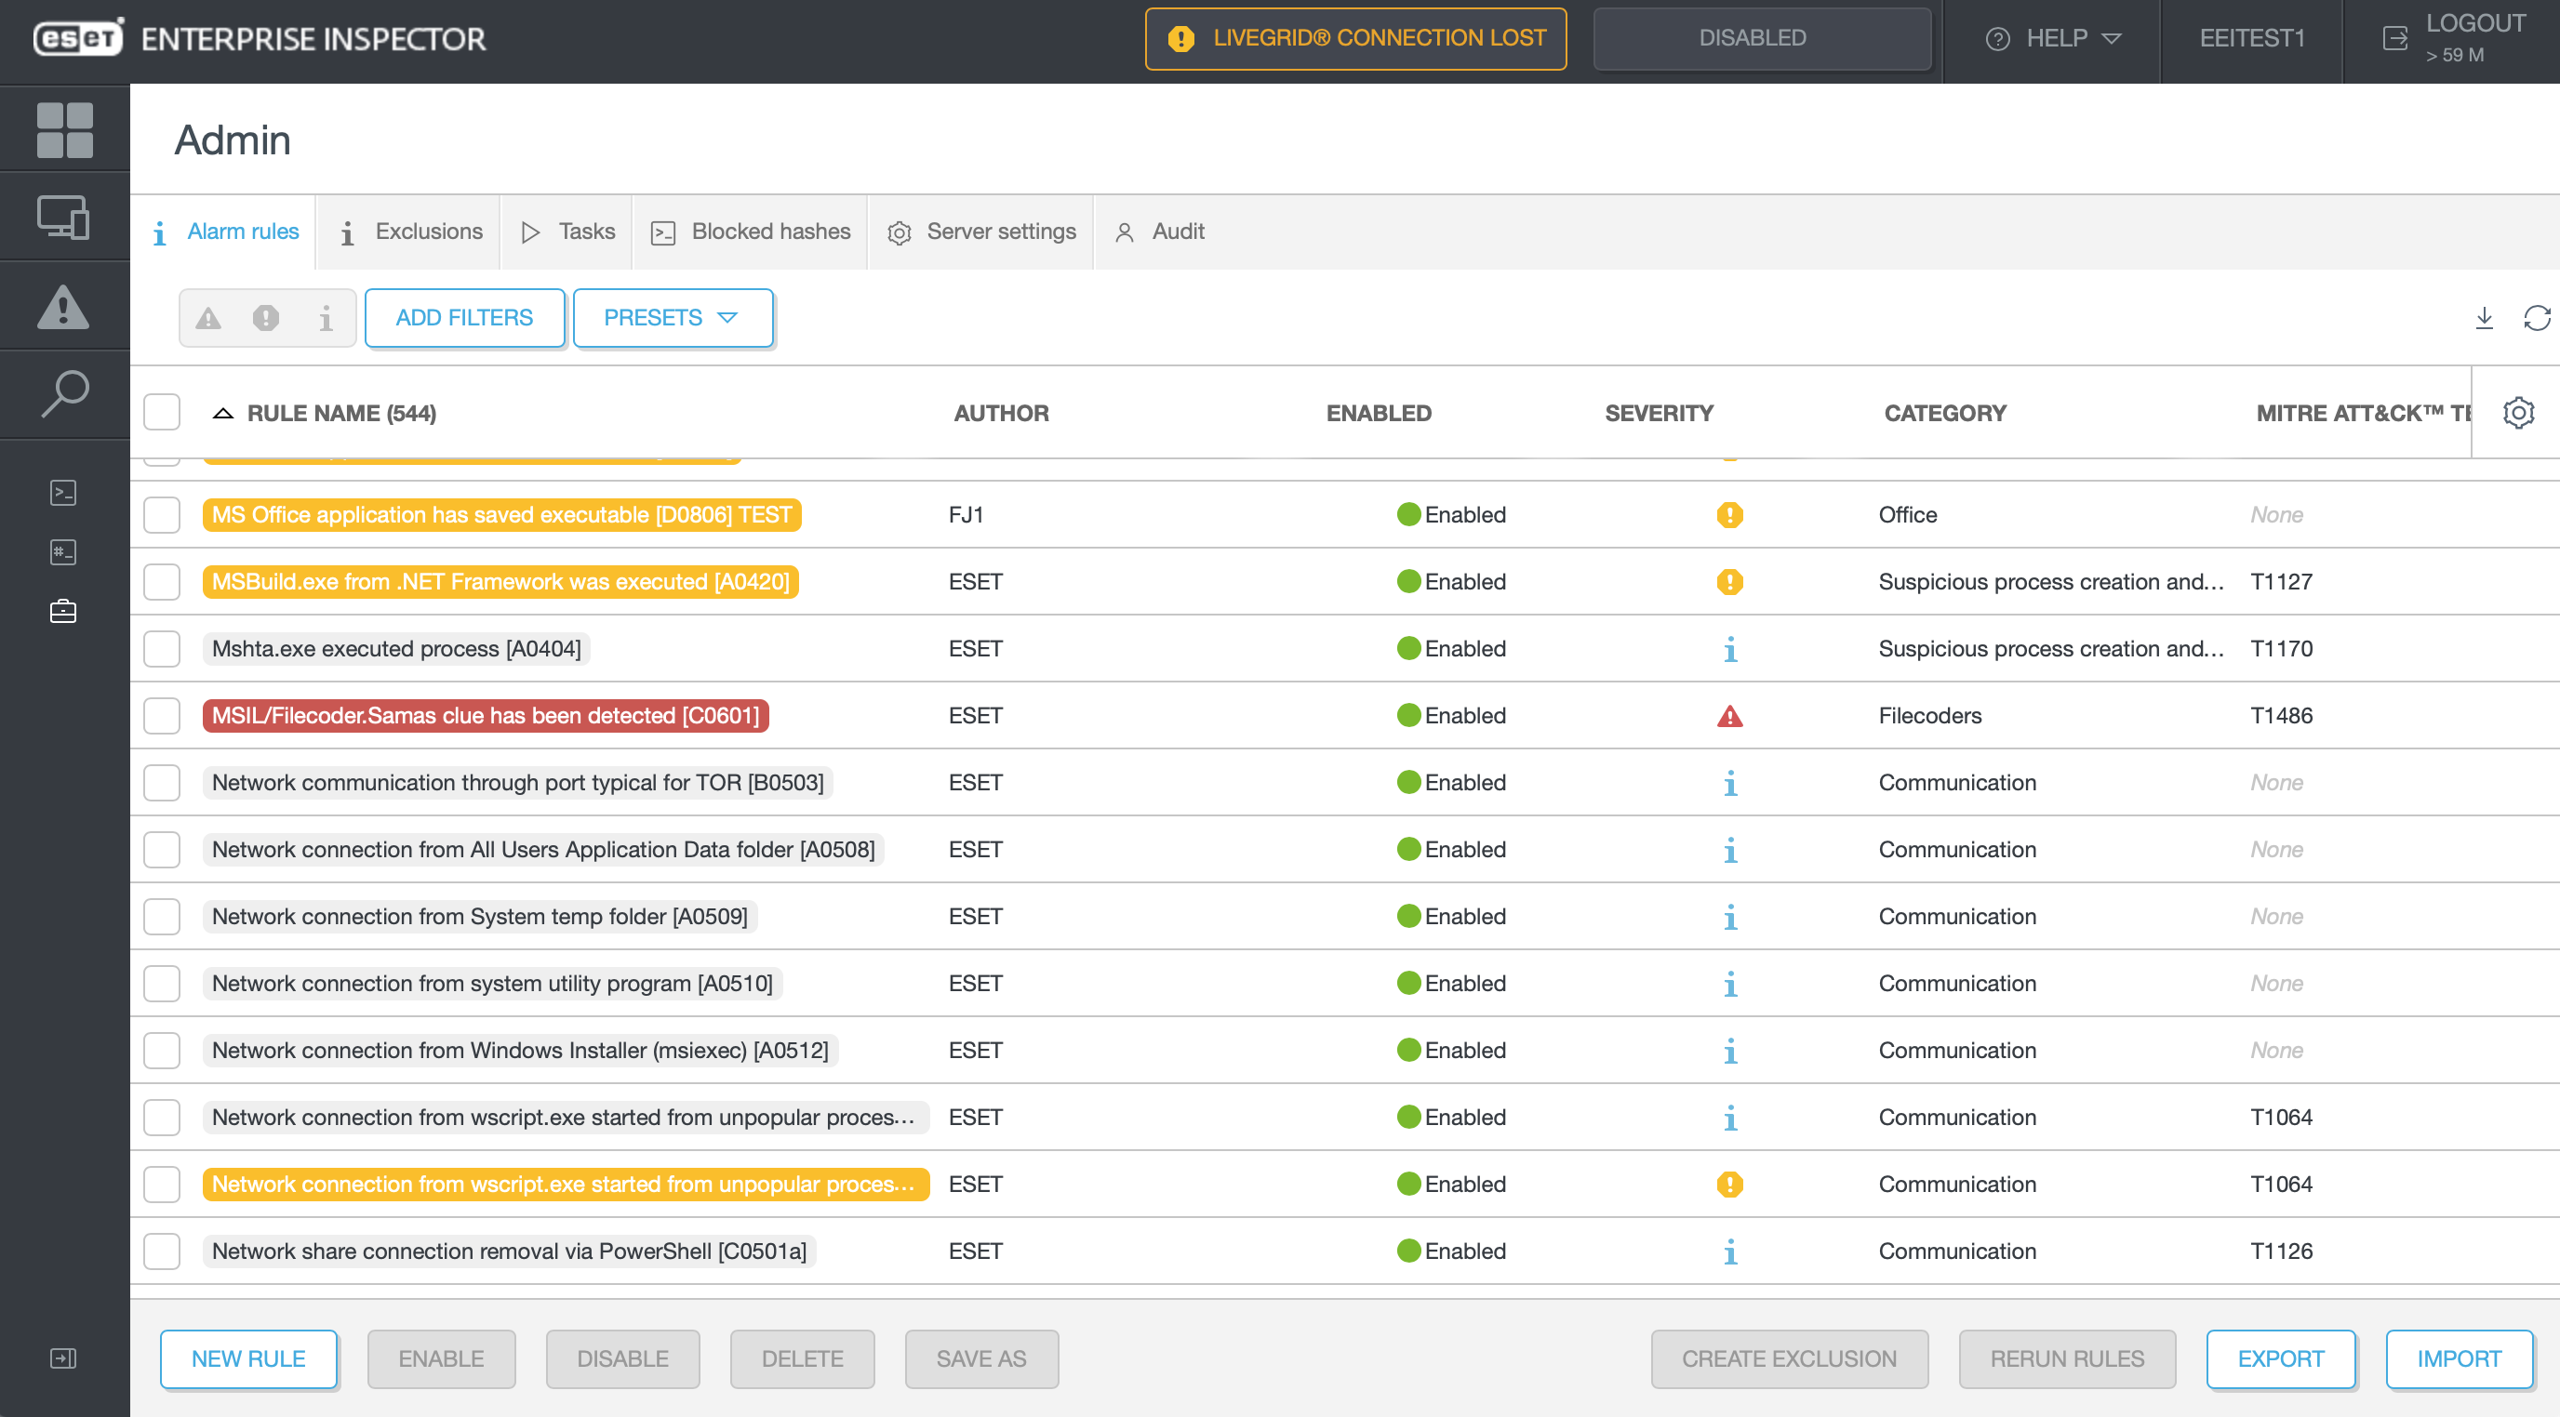Click the EXPORT button

(2281, 1358)
